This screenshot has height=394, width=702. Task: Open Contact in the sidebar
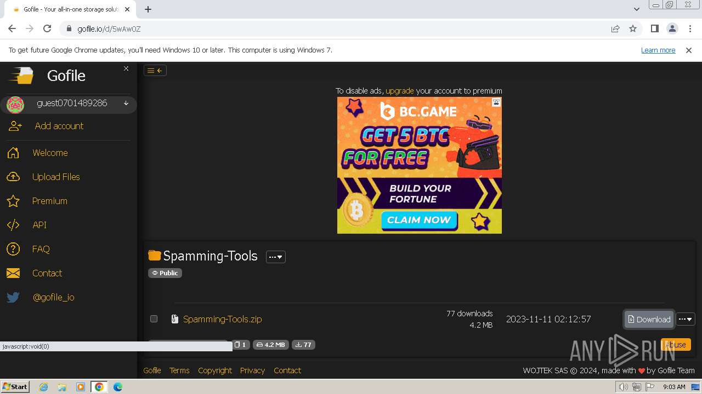tap(47, 273)
